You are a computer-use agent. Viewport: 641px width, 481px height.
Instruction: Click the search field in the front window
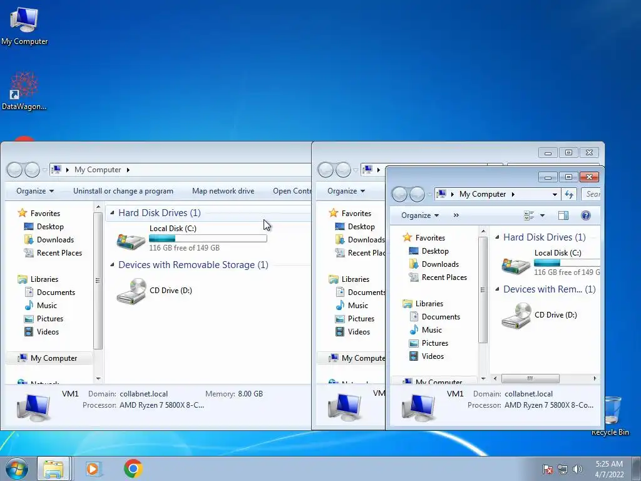(x=591, y=194)
